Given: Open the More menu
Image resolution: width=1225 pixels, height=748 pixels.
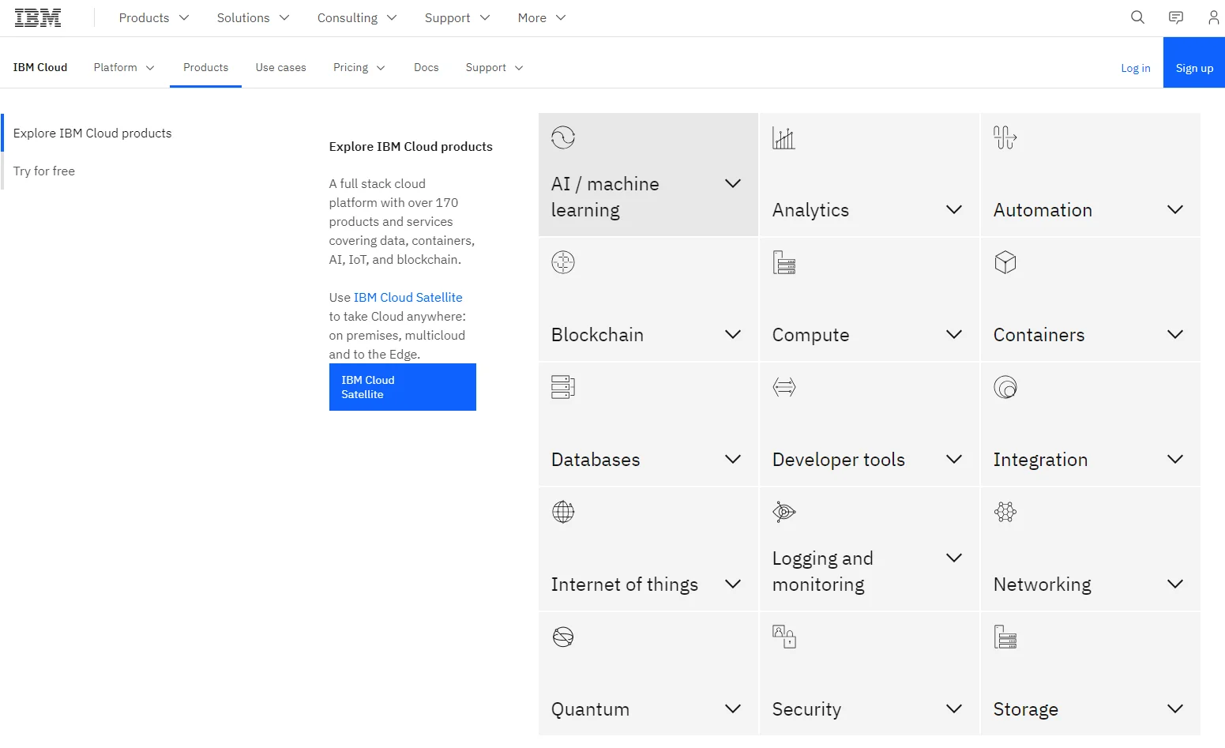Looking at the screenshot, I should [x=542, y=17].
